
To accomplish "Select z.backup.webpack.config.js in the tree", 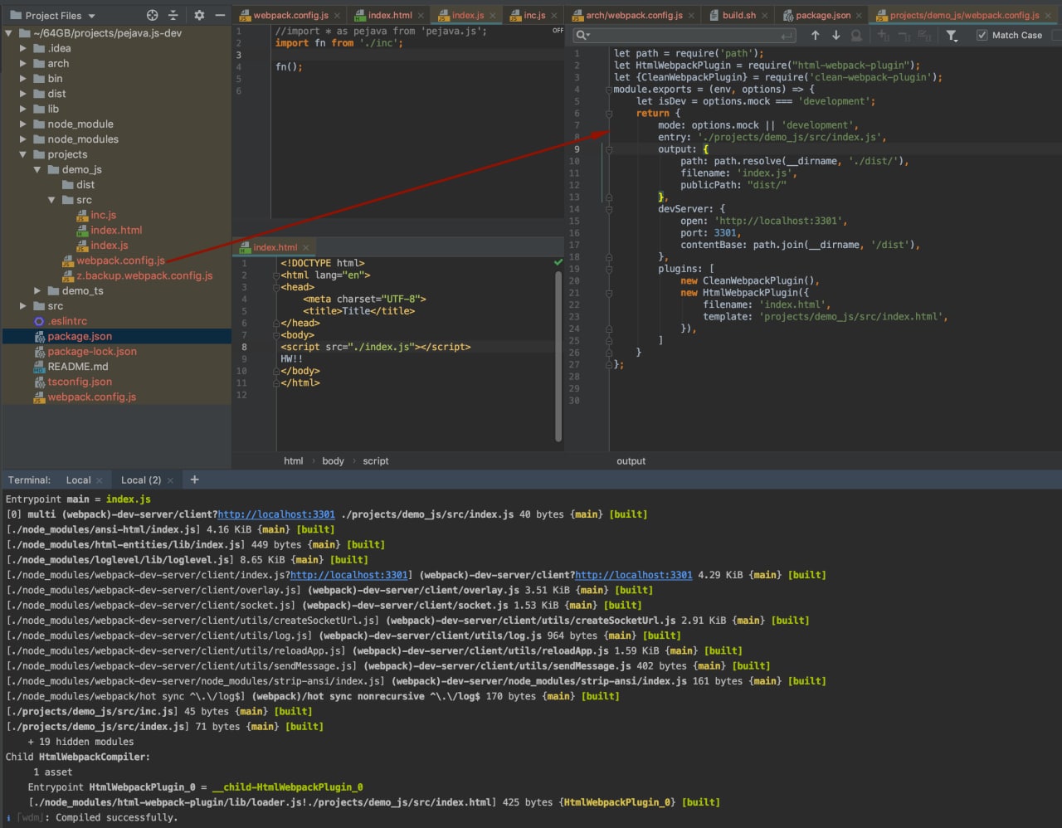I will [x=144, y=275].
